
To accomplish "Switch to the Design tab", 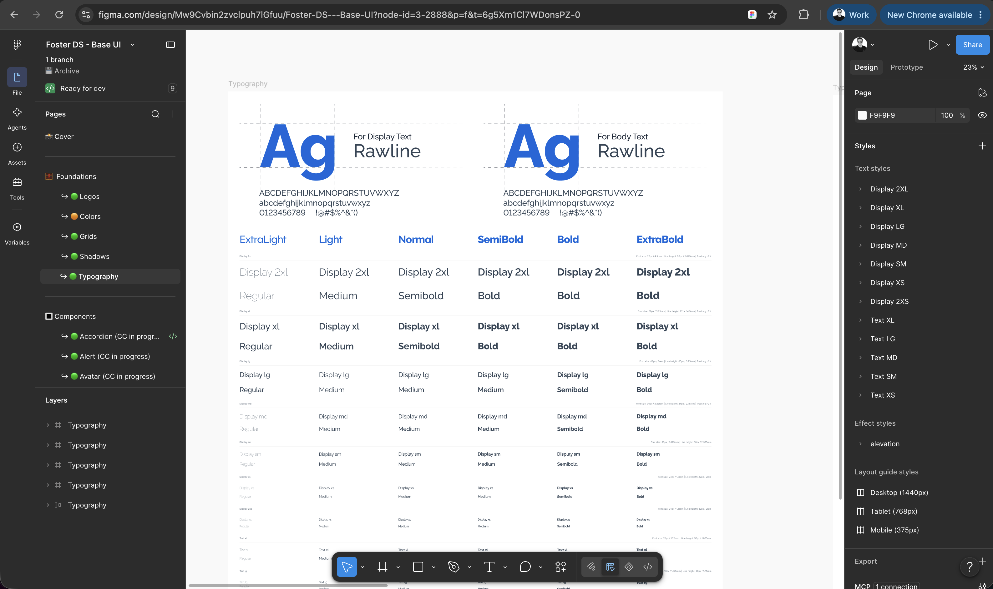I will point(866,67).
